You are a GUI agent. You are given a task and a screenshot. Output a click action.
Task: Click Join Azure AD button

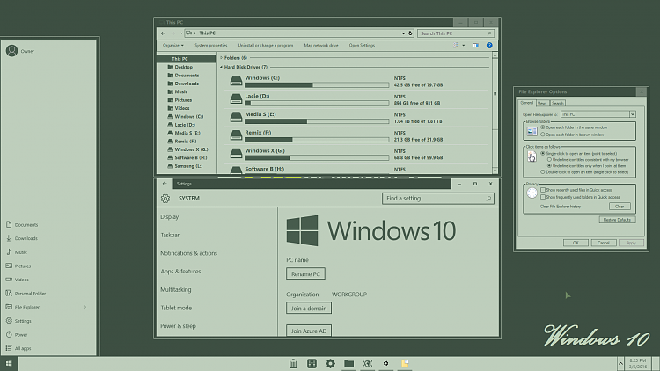309,331
